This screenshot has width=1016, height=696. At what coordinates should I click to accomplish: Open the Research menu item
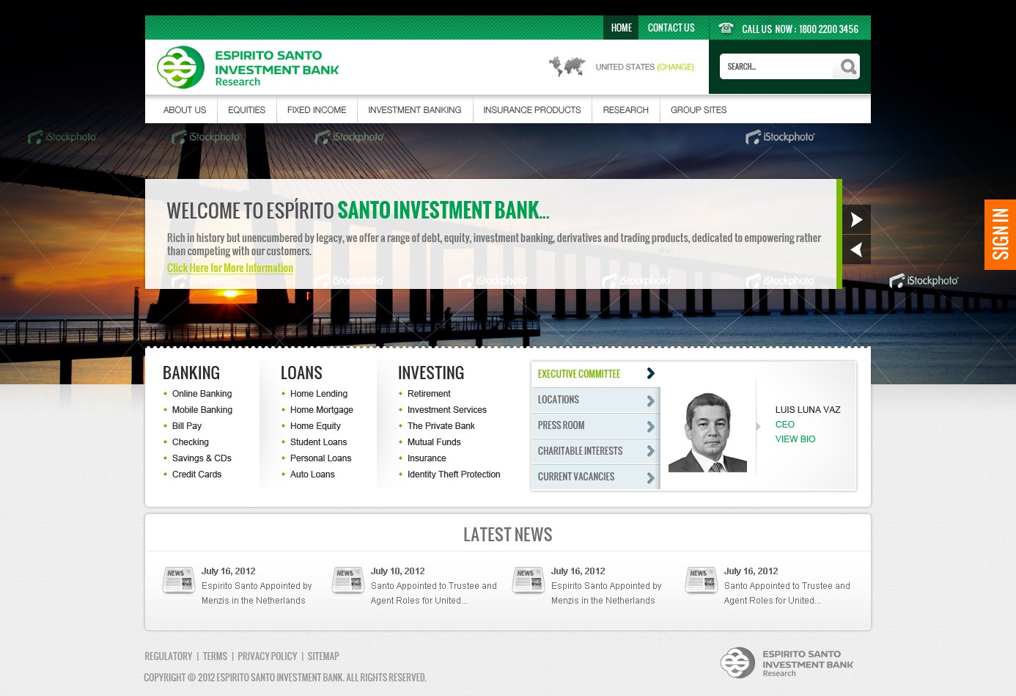point(626,110)
